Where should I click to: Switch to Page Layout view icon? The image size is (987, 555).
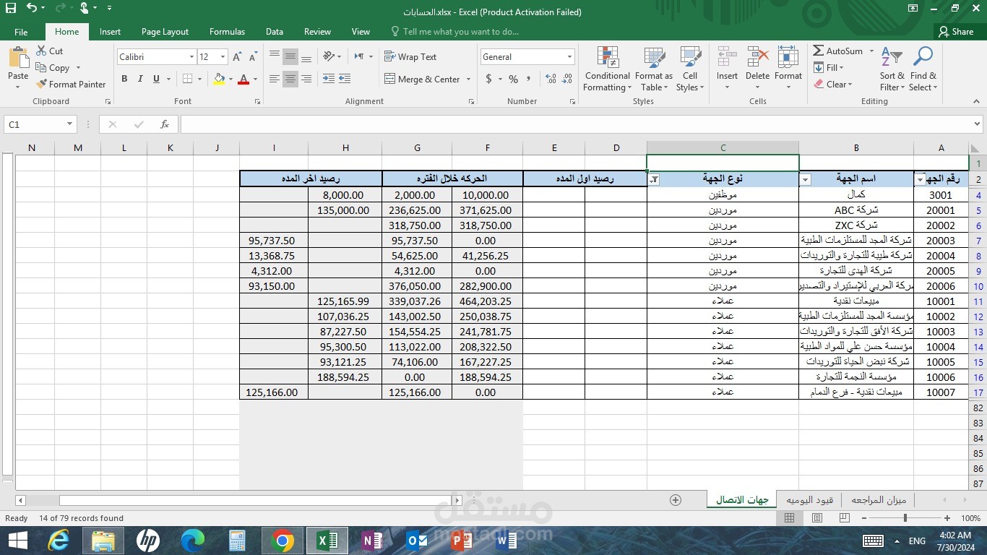pos(817,518)
